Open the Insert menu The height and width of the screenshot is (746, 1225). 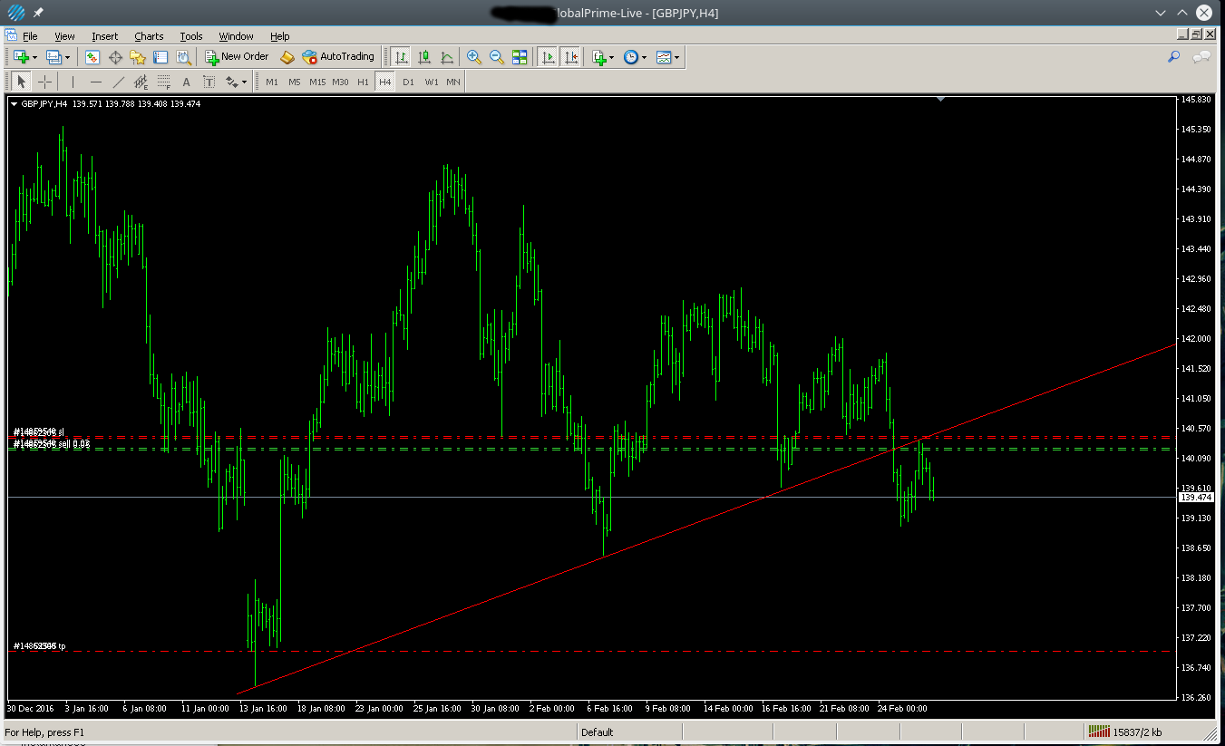pos(105,36)
